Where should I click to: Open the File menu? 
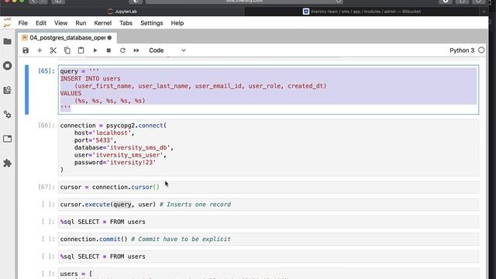pos(22,23)
